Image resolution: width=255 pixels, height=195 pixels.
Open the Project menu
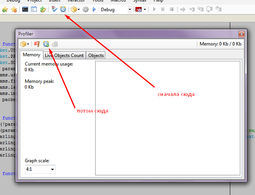point(34,1)
